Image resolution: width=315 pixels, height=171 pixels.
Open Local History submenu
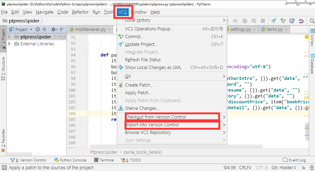point(172,20)
